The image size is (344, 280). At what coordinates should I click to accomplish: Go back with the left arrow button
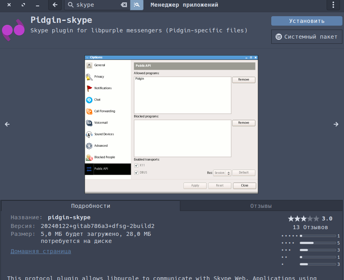pos(55,5)
